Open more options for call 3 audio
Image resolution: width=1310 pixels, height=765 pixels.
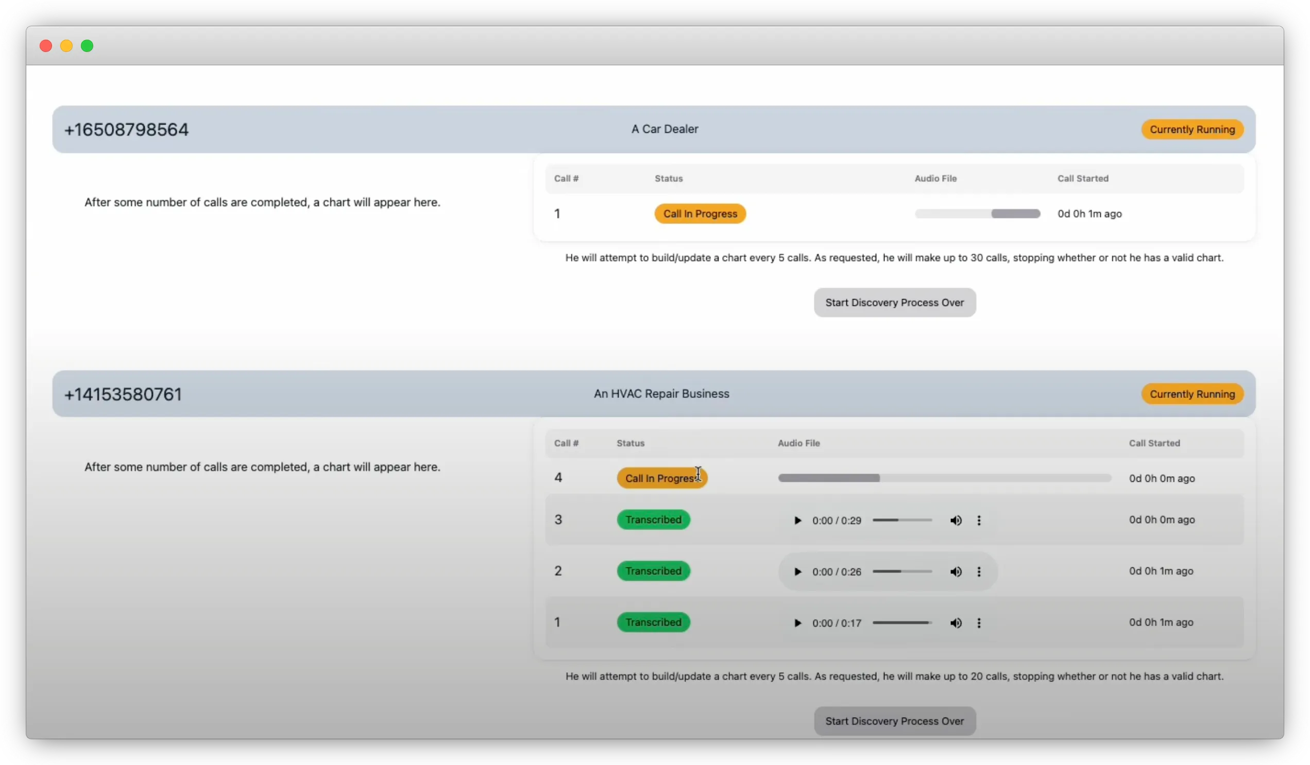coord(979,520)
